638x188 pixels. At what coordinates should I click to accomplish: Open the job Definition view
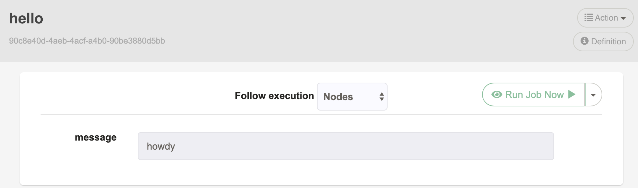coord(603,42)
